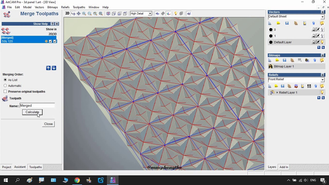The height and width of the screenshot is (185, 329).
Task: Click the zoom out magnifier icon
Action: 90,13
